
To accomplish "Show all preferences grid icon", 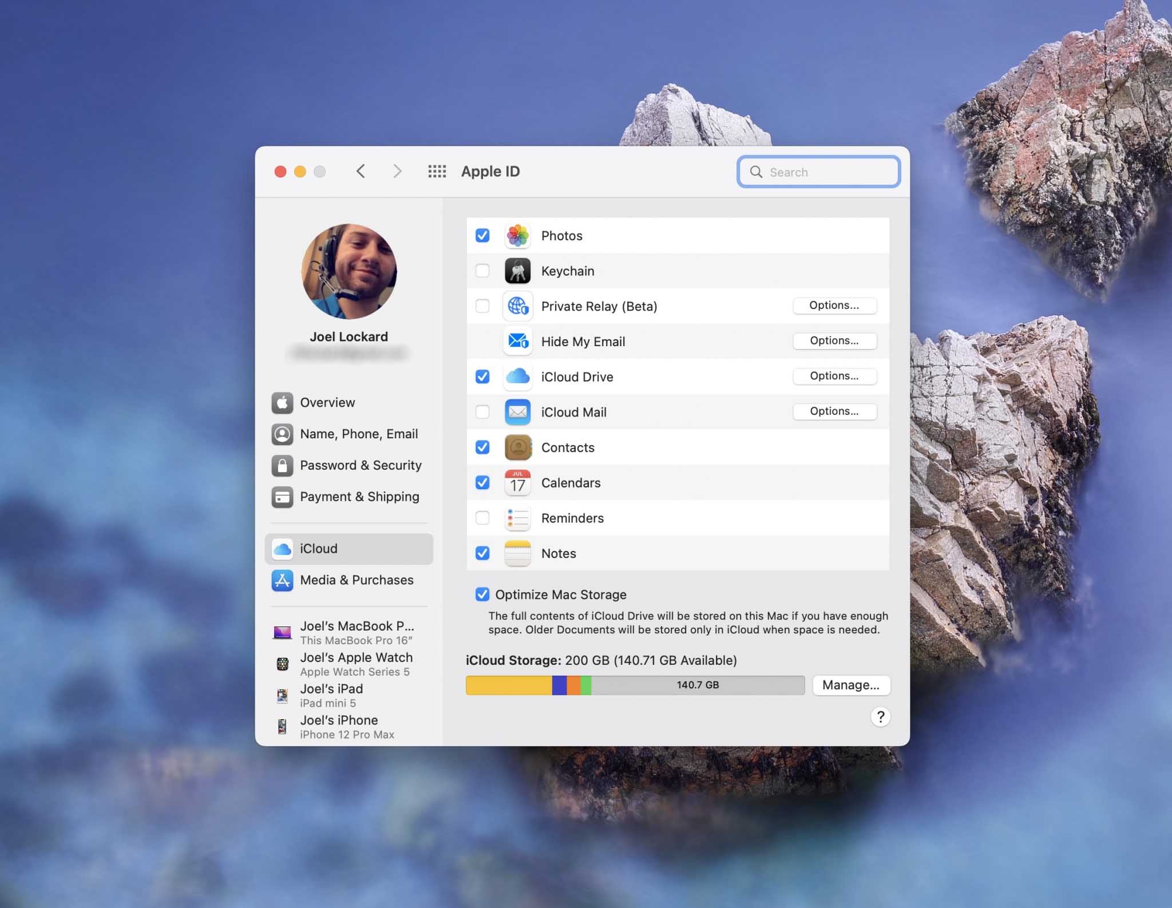I will (437, 171).
